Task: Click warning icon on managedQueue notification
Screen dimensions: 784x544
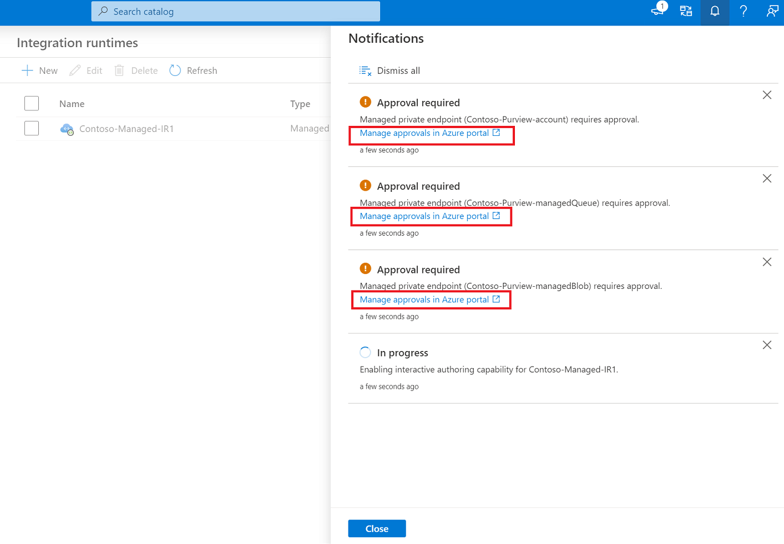Action: click(x=365, y=185)
